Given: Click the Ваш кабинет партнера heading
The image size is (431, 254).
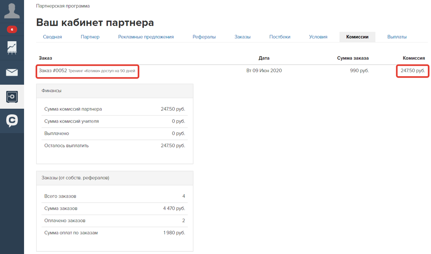Looking at the screenshot, I should (x=95, y=22).
